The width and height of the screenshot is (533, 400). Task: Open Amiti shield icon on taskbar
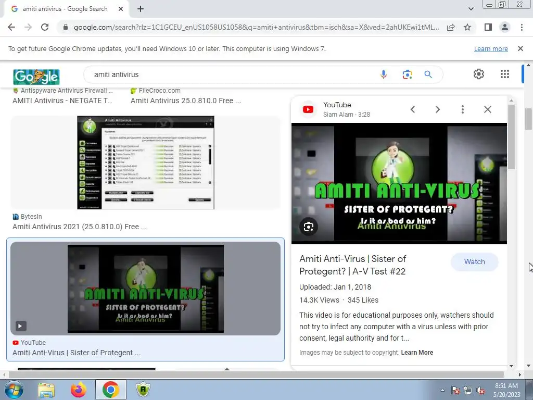click(143, 390)
